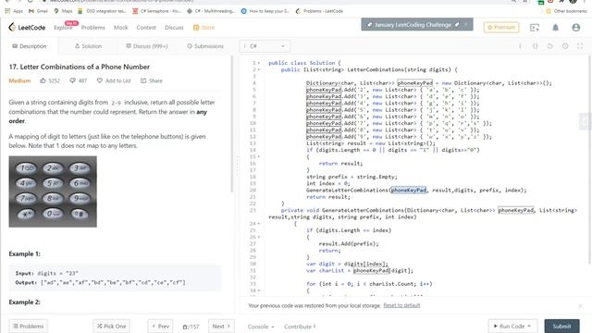Open the C# language dropdown
Image resolution: width=592 pixels, height=333 pixels.
pyautogui.click(x=265, y=46)
